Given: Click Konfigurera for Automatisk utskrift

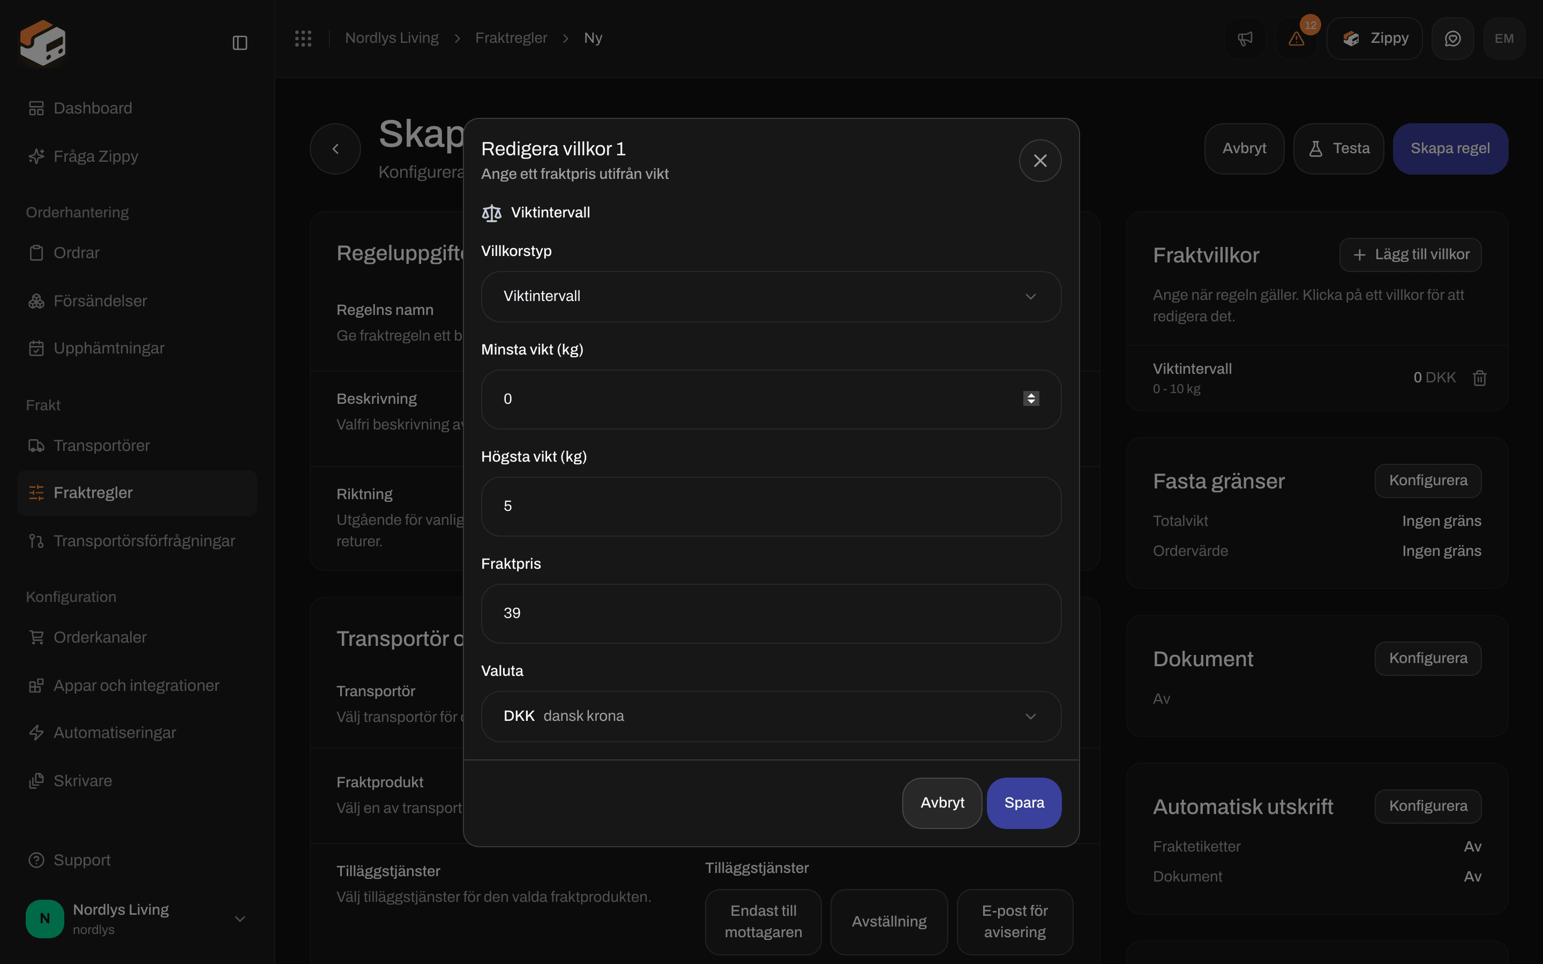Looking at the screenshot, I should click(x=1428, y=807).
